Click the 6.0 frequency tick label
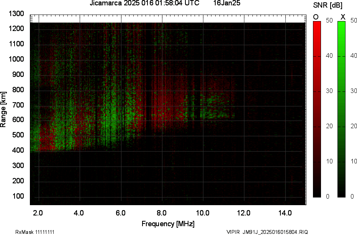 (x=120, y=213)
